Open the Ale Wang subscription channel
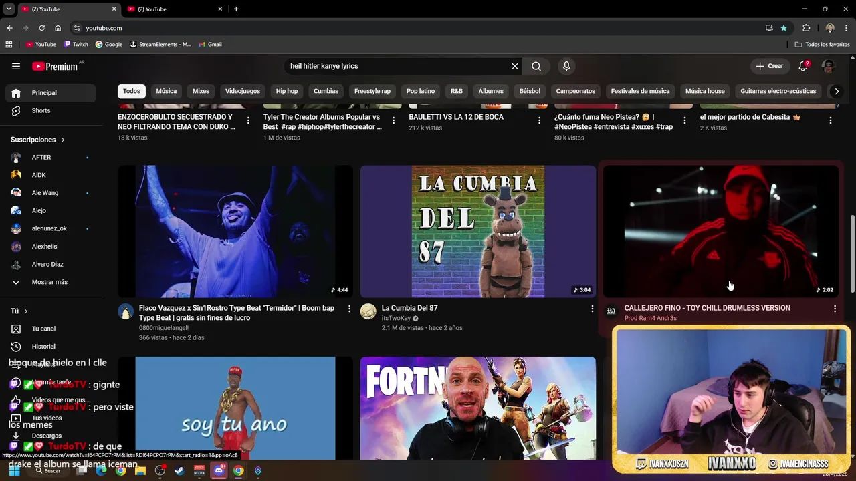 click(51, 193)
